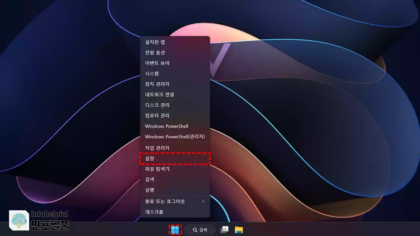
Task: Open 디스크 관리 menu entry
Action: 175,105
